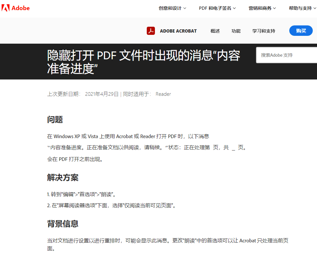Image resolution: width=317 pixels, height=258 pixels.
Task: Open the 学习和支持 tab
Action: 264,31
